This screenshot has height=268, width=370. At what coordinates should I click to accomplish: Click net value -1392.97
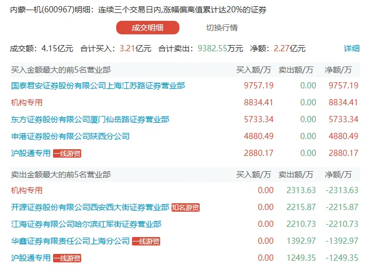pos(342,240)
